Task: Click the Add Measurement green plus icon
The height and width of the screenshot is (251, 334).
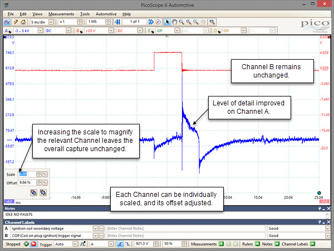Action: (x=221, y=244)
